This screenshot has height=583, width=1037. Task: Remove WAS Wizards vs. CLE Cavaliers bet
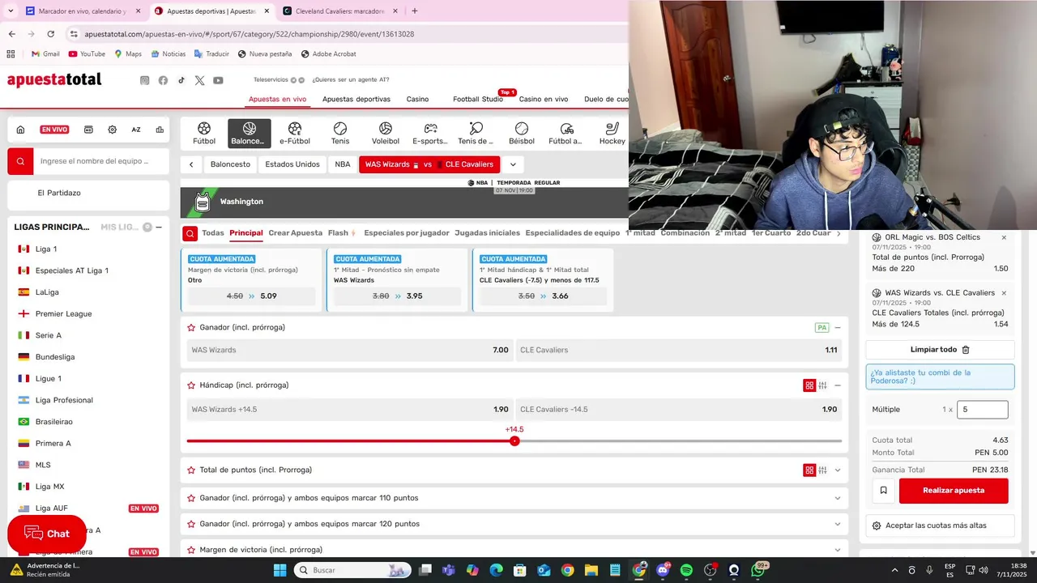(1004, 293)
